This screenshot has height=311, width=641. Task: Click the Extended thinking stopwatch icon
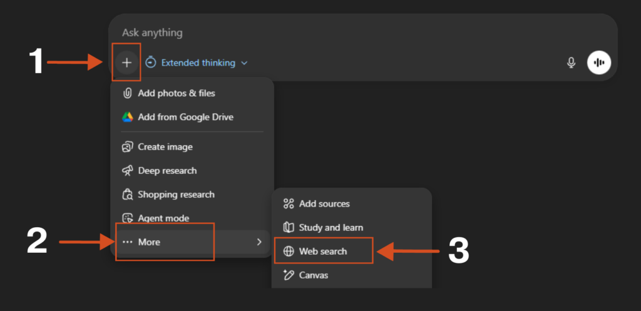pyautogui.click(x=151, y=63)
